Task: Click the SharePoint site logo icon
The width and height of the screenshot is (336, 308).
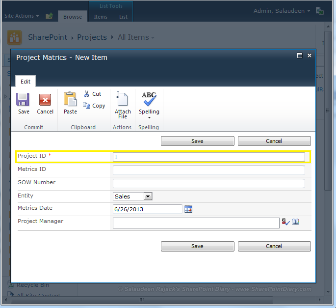Action: 14,37
